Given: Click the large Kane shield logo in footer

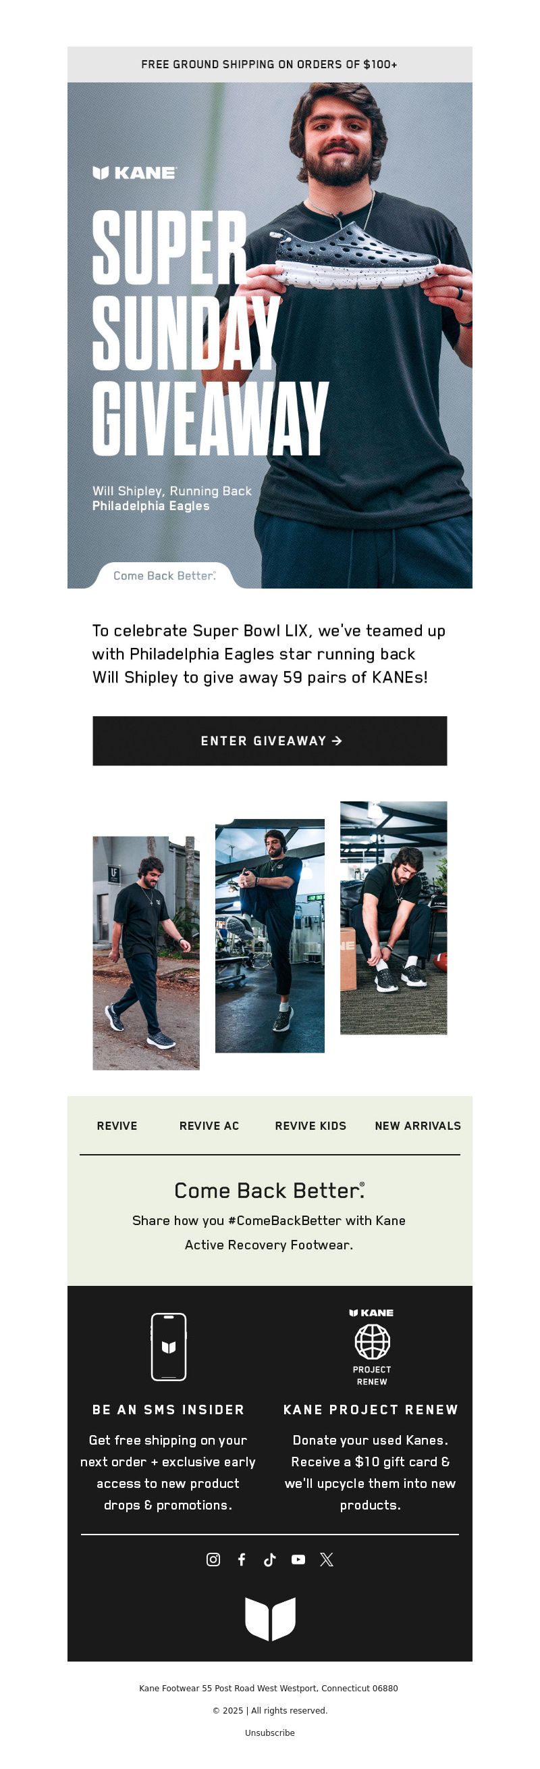Looking at the screenshot, I should 269,1618.
